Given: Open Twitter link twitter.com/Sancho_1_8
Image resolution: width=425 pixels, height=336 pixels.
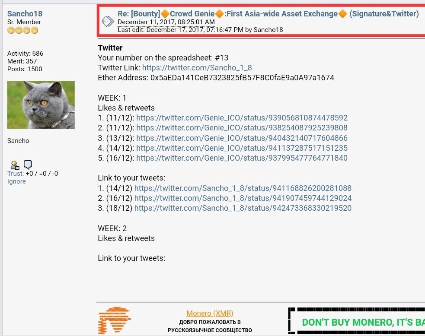Looking at the screenshot, I should point(197,68).
